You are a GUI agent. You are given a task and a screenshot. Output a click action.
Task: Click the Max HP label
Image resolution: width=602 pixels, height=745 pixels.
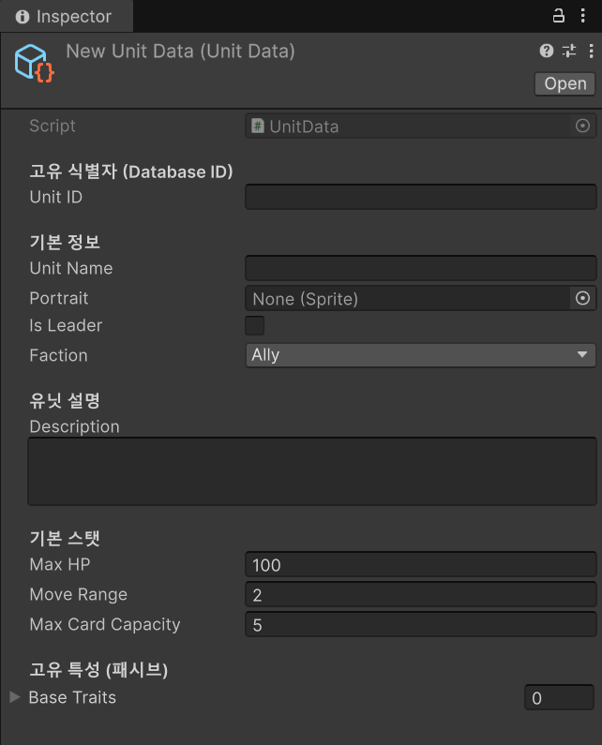coord(60,564)
